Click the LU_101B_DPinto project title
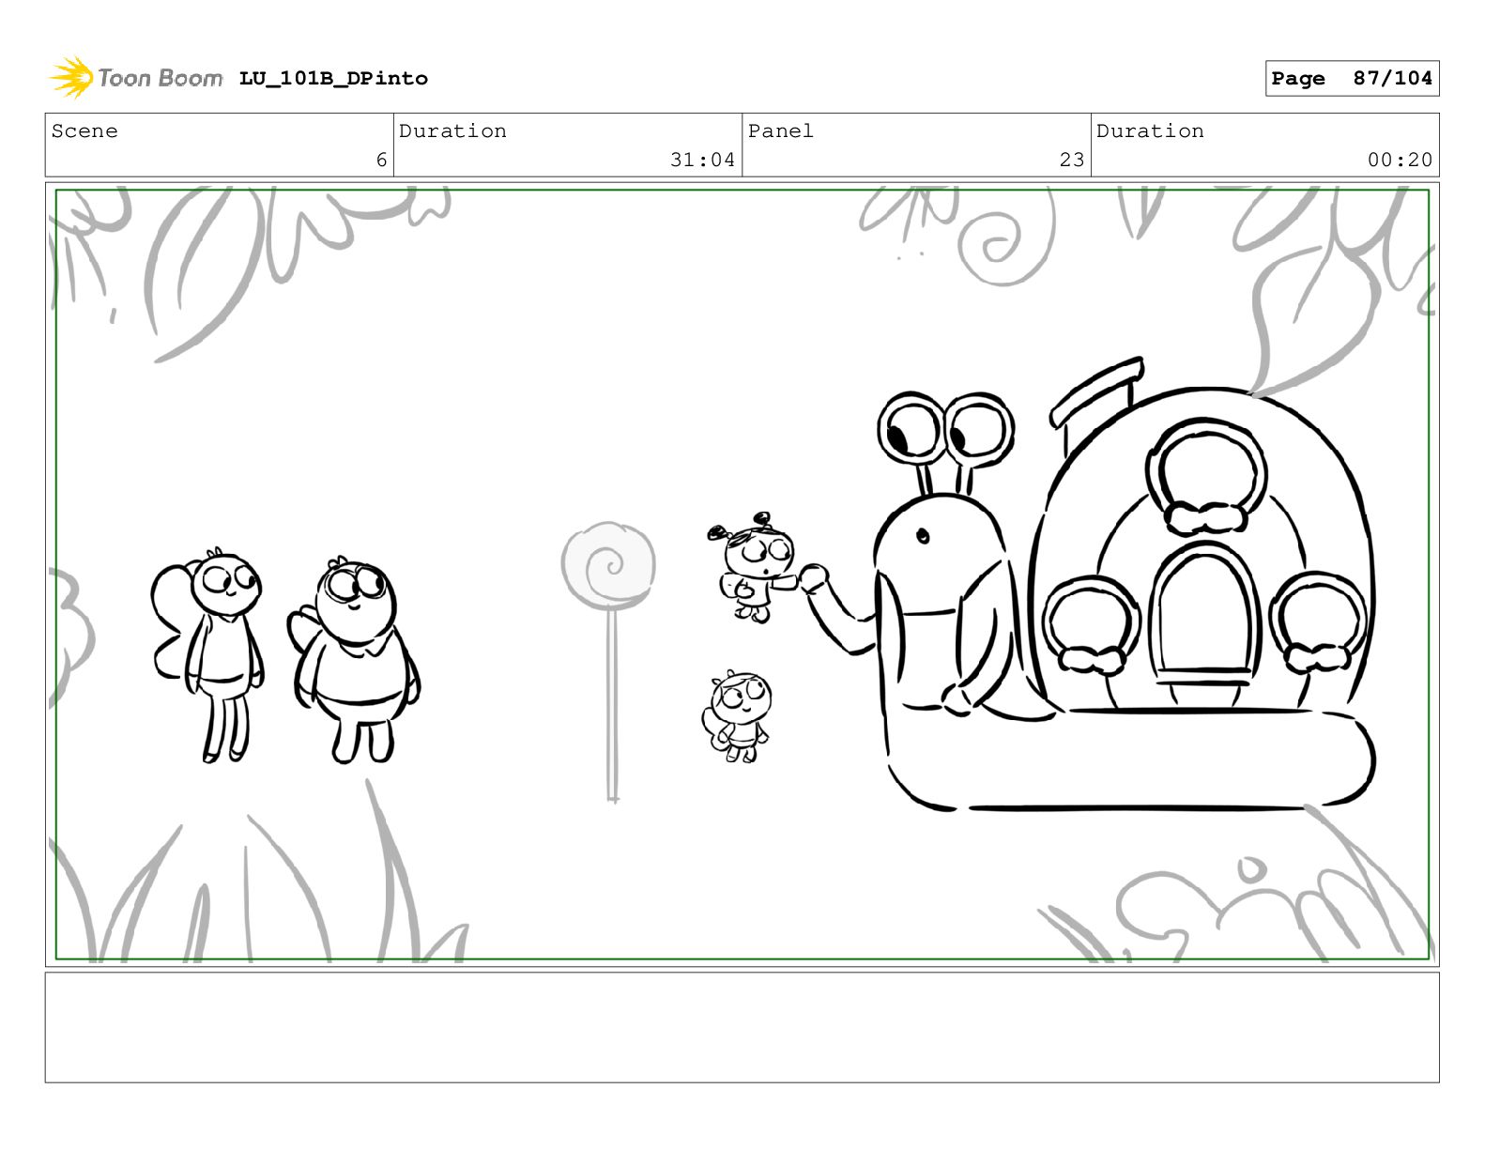Screen dimensions: 1485x1150 (333, 79)
